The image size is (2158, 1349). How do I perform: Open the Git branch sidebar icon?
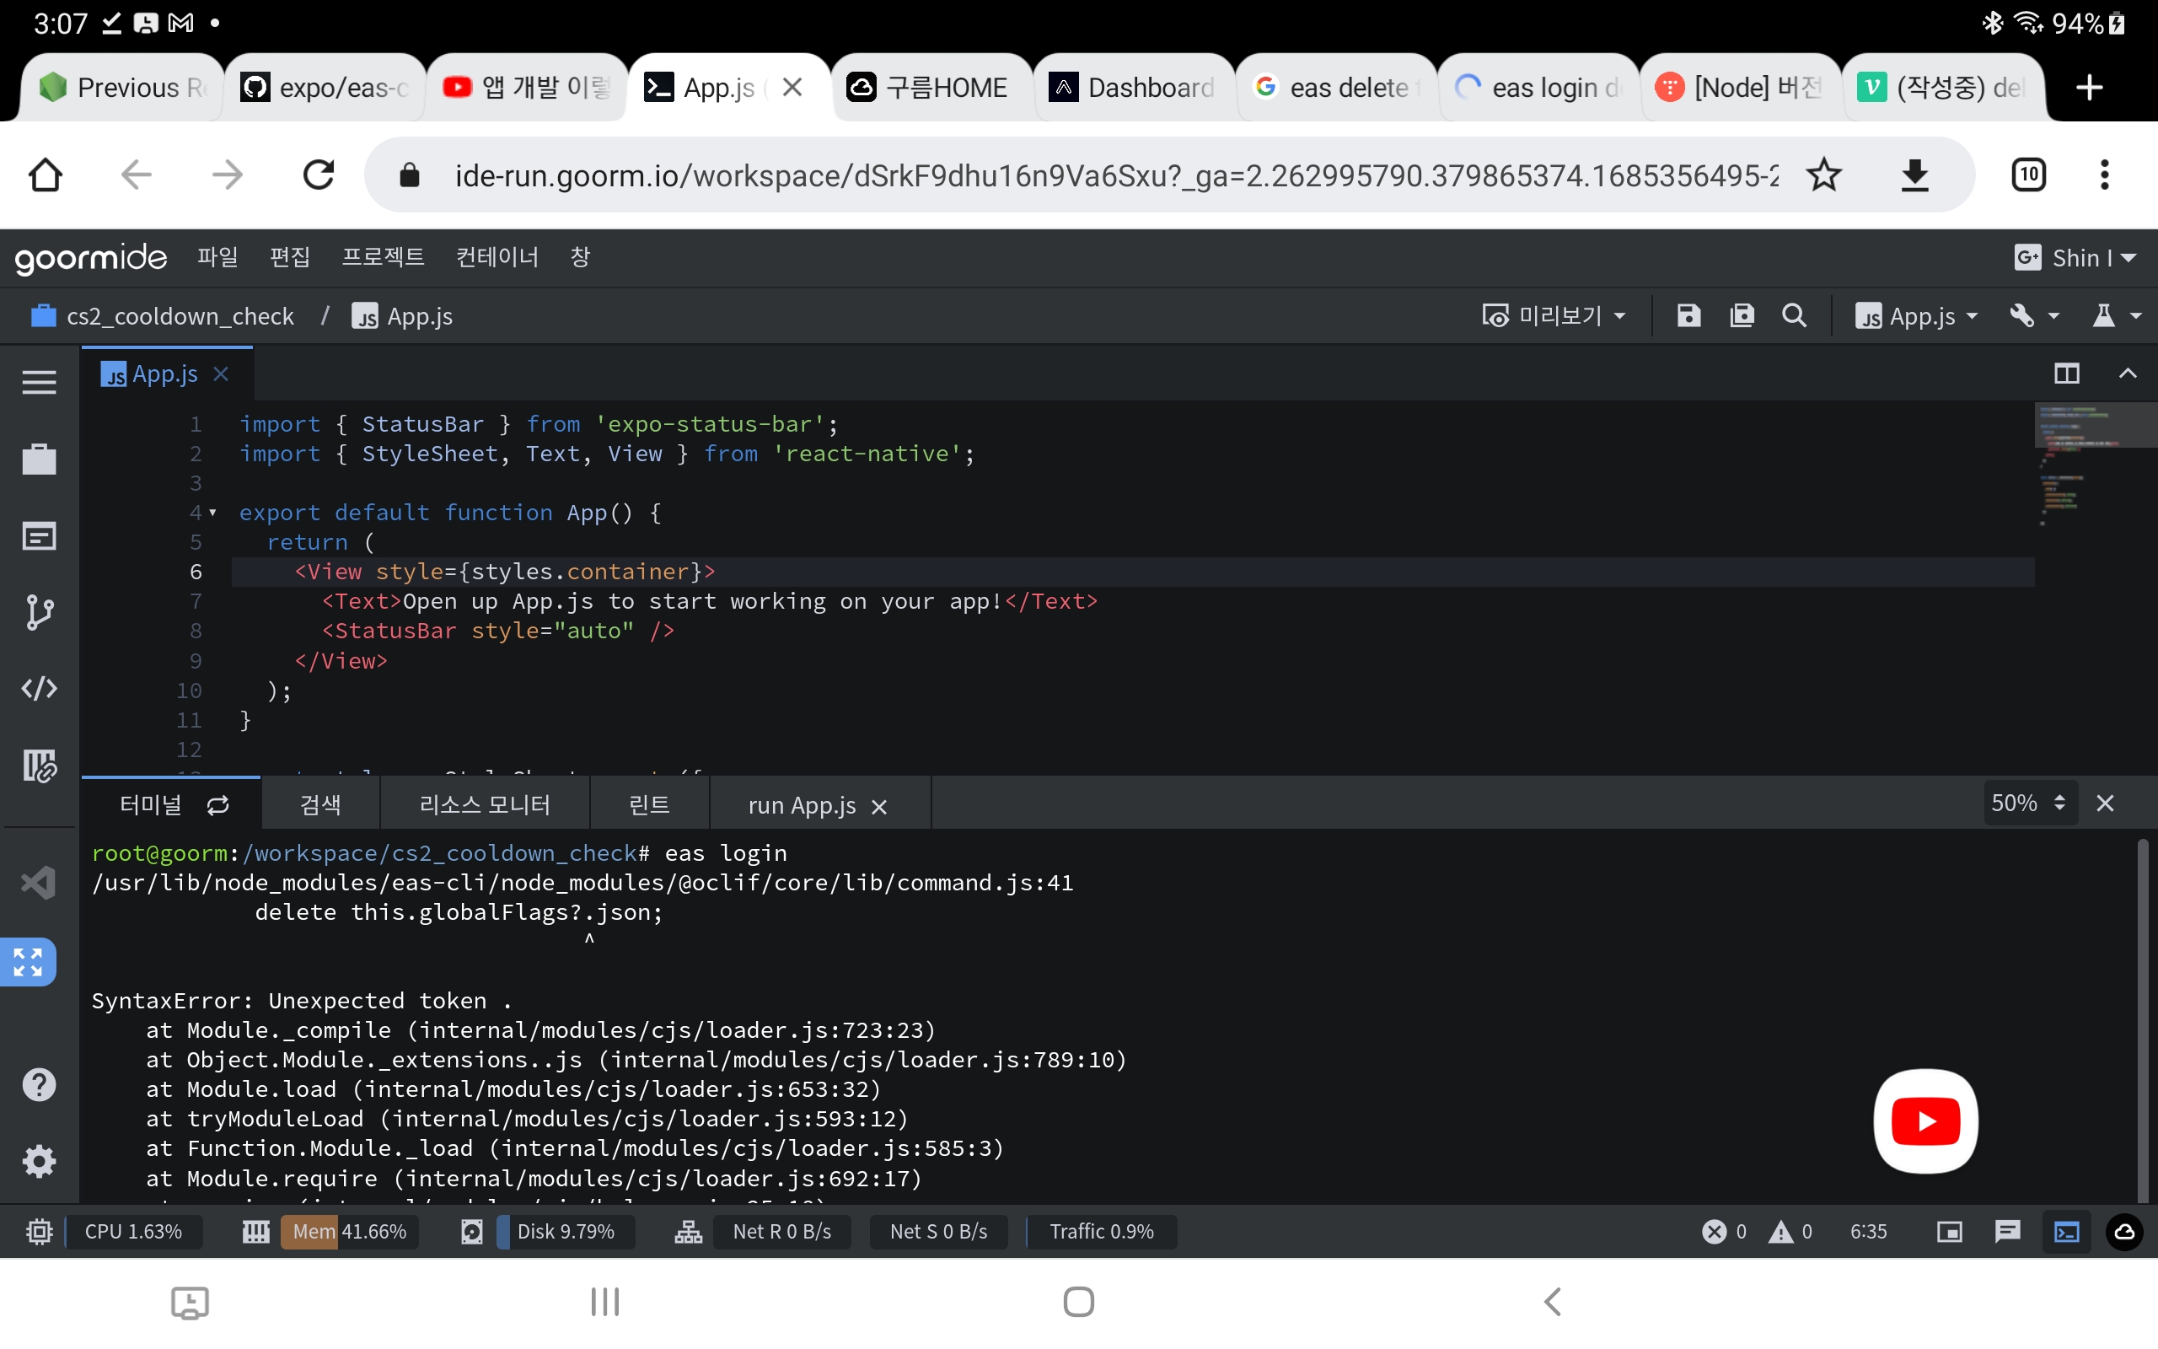click(40, 612)
